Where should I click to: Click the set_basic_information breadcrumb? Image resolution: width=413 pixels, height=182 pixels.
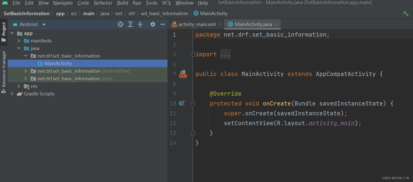(x=164, y=13)
